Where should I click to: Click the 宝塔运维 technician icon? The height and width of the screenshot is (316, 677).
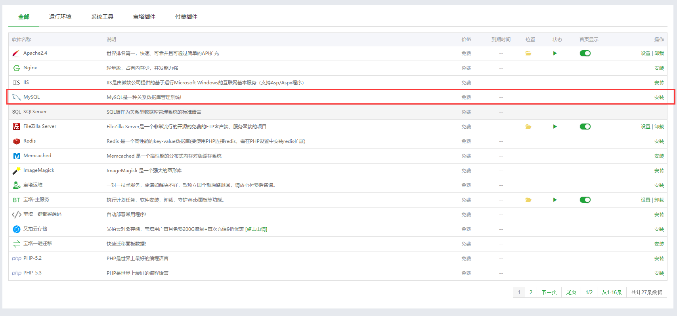click(x=16, y=185)
